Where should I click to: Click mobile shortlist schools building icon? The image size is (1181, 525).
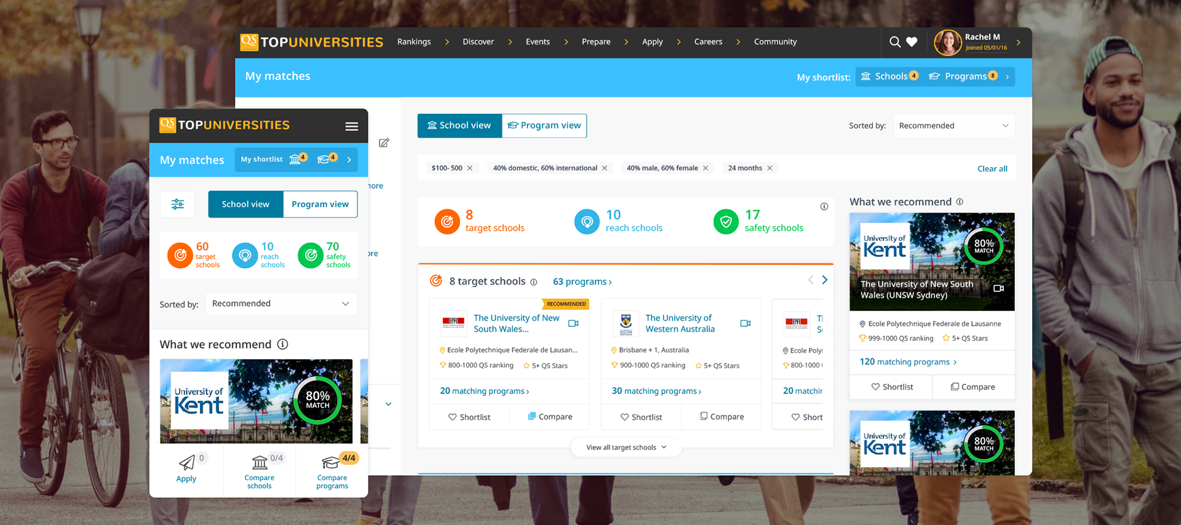[x=295, y=160]
